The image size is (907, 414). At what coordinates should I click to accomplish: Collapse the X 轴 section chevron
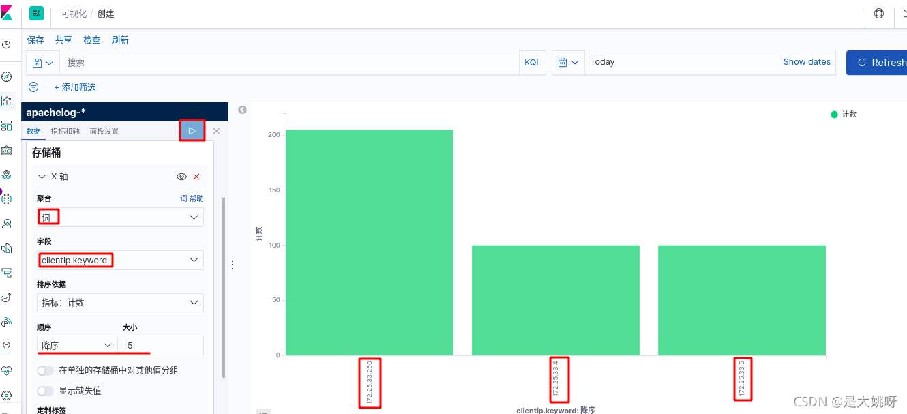point(42,177)
